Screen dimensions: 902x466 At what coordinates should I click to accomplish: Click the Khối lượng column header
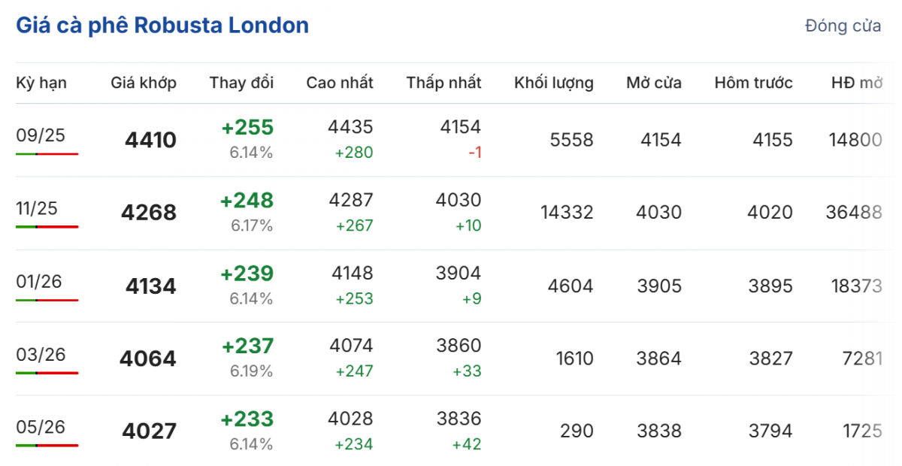coord(554,83)
